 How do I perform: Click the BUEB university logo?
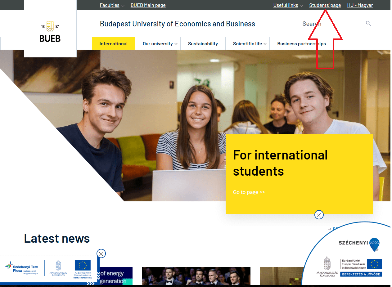[50, 32]
